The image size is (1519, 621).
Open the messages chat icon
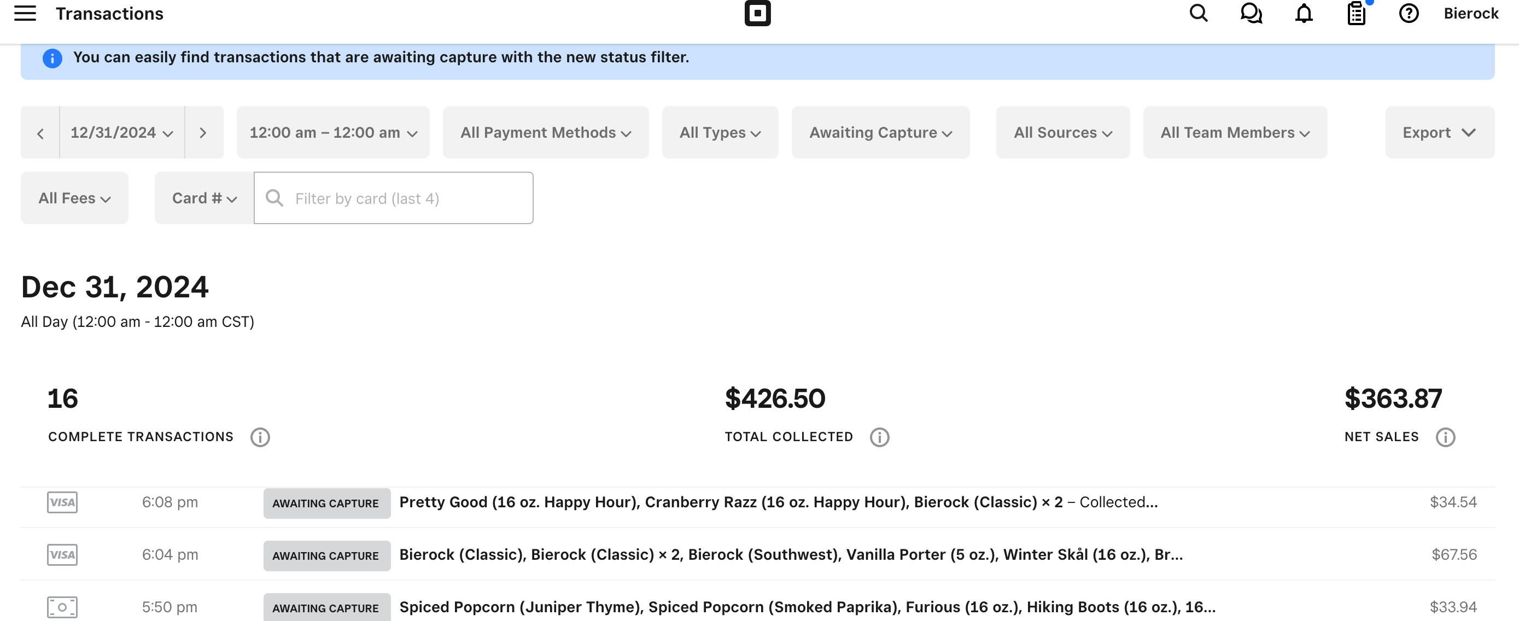coord(1251,13)
